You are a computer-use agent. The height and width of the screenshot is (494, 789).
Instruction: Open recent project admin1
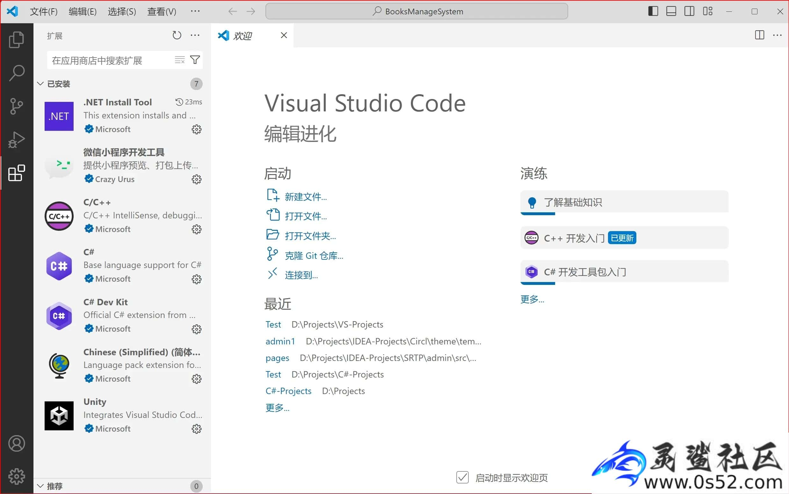(280, 342)
